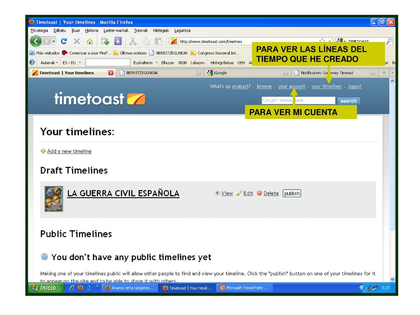Click the Edit link for the draft timeline
This screenshot has height=315, width=420.
[248, 193]
